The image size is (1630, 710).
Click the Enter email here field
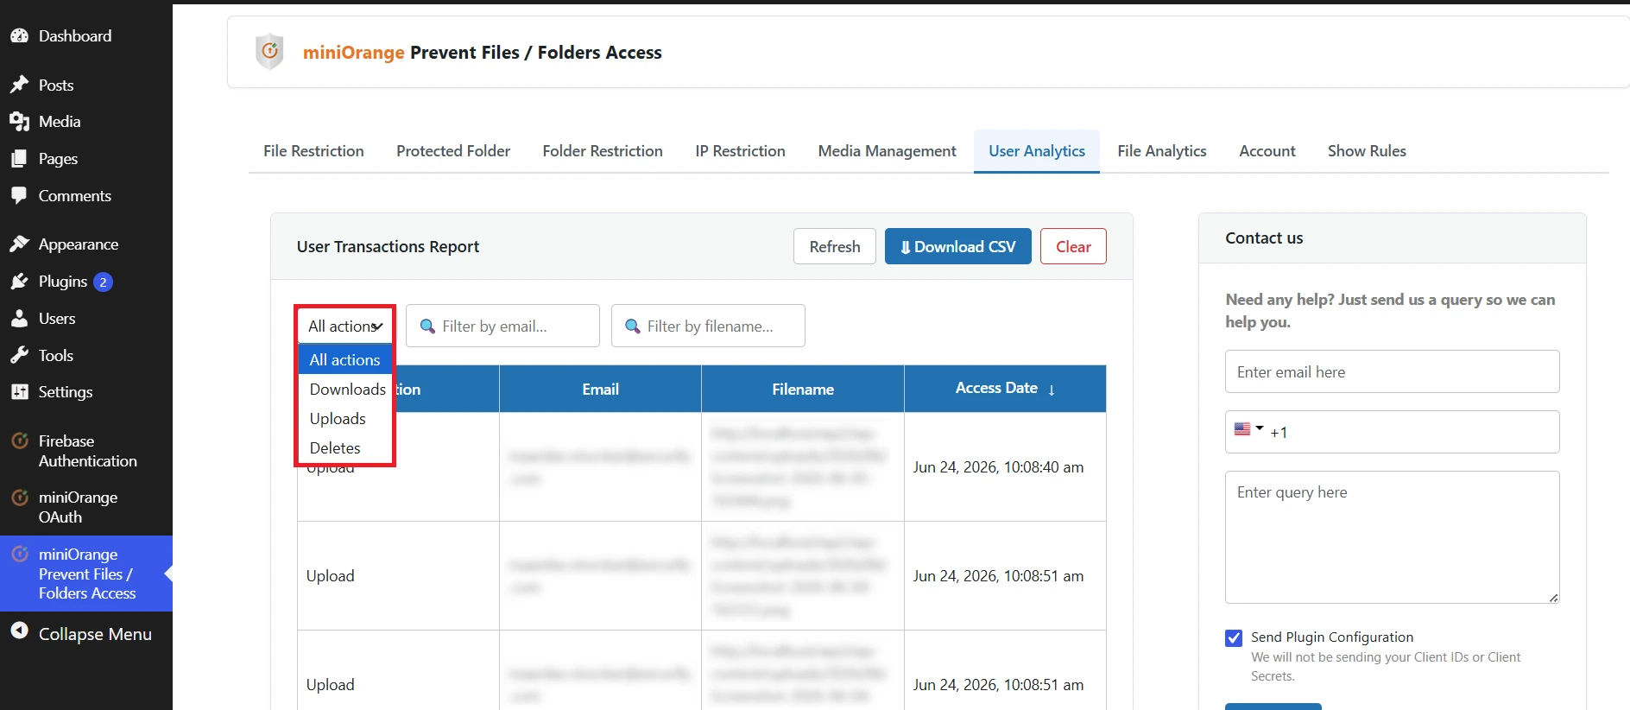(1392, 371)
